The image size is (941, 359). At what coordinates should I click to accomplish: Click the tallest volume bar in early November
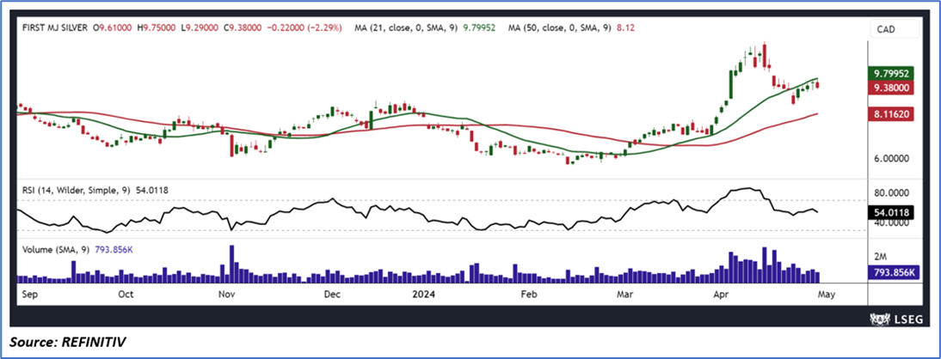pos(231,264)
